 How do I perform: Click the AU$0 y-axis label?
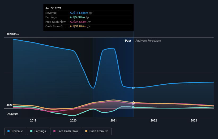(x=10, y=105)
